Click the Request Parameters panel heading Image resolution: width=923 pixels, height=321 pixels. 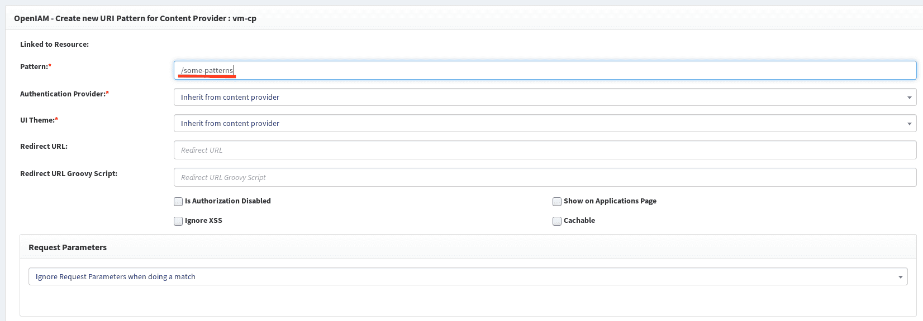pyautogui.click(x=68, y=247)
